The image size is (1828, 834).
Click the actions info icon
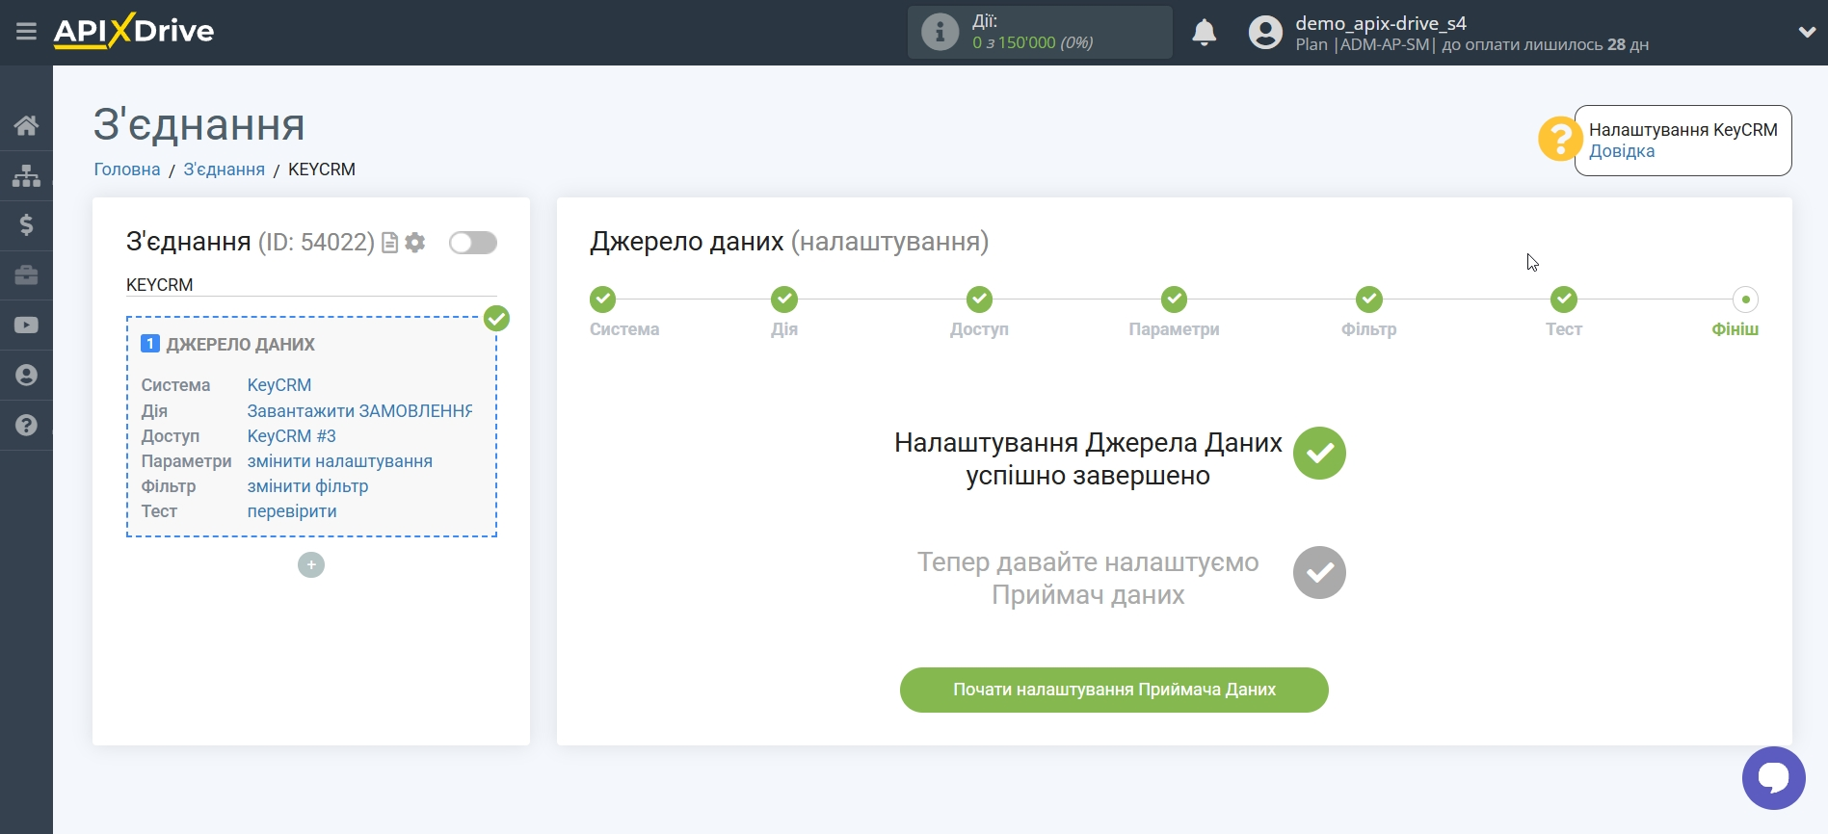[x=940, y=32]
